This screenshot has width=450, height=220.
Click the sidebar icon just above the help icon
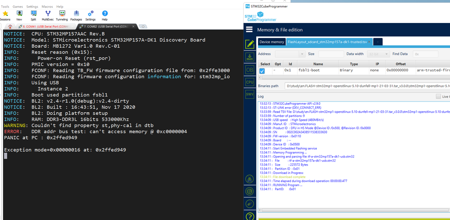click(x=250, y=204)
